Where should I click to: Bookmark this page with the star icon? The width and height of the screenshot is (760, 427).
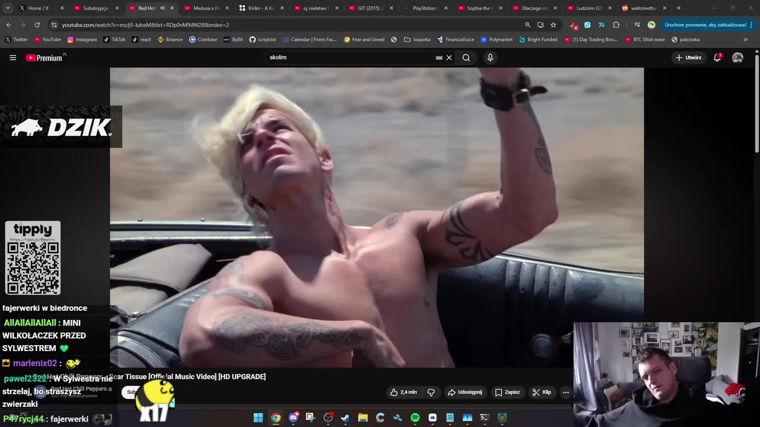[553, 25]
